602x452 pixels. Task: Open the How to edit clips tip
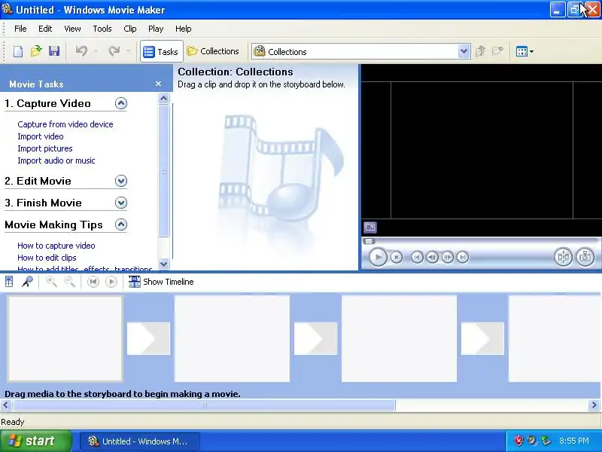coord(47,258)
